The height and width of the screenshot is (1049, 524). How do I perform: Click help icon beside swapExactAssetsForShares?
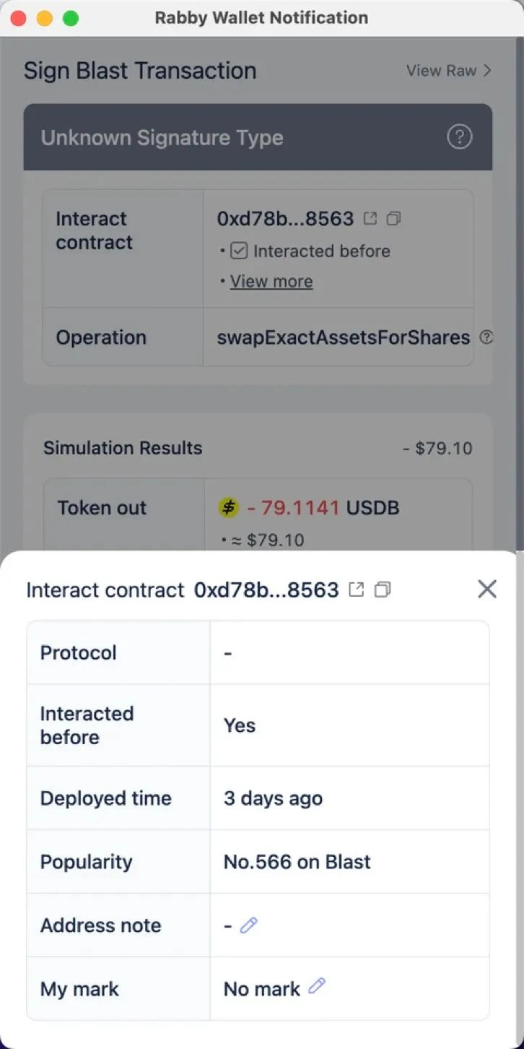(486, 337)
